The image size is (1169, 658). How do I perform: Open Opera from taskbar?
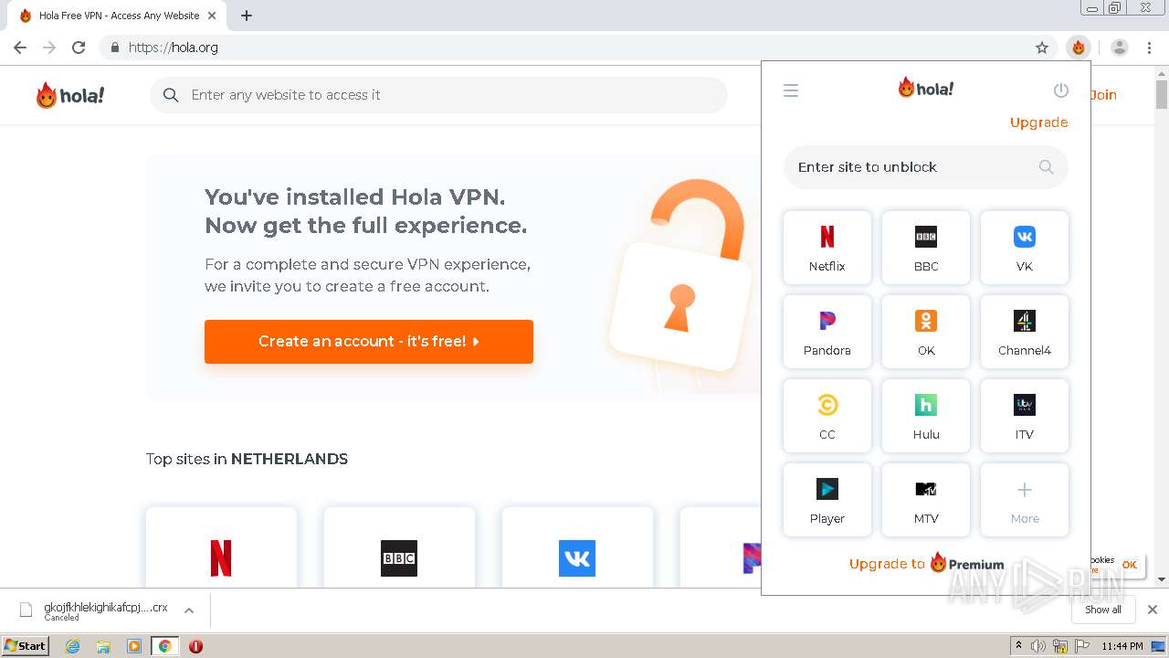(x=195, y=646)
